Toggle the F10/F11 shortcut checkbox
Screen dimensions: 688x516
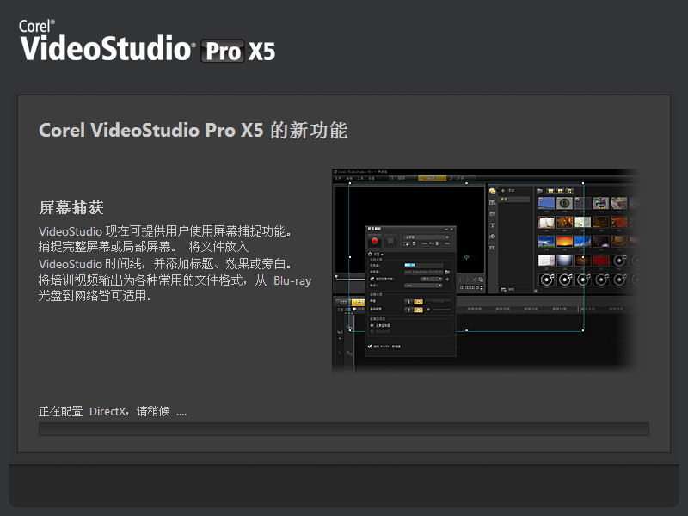[x=371, y=346]
